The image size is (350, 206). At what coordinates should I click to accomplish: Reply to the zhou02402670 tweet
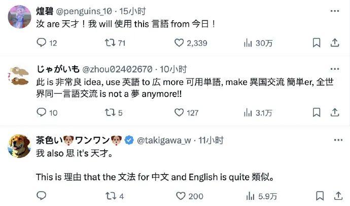41,112
